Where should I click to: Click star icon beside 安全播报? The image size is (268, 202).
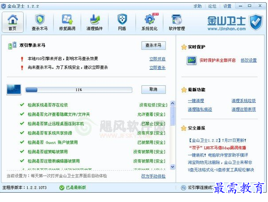coord(184,128)
